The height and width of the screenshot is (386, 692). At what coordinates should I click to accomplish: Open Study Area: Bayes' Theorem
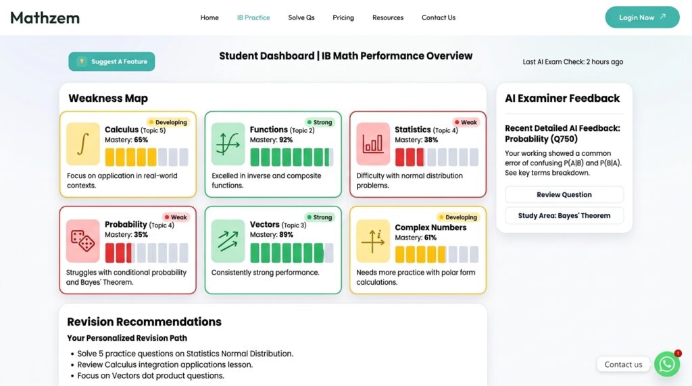point(564,215)
